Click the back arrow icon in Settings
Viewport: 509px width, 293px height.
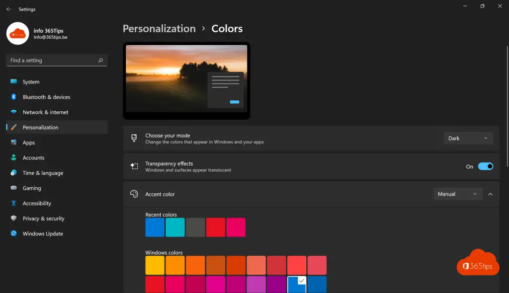[9, 9]
